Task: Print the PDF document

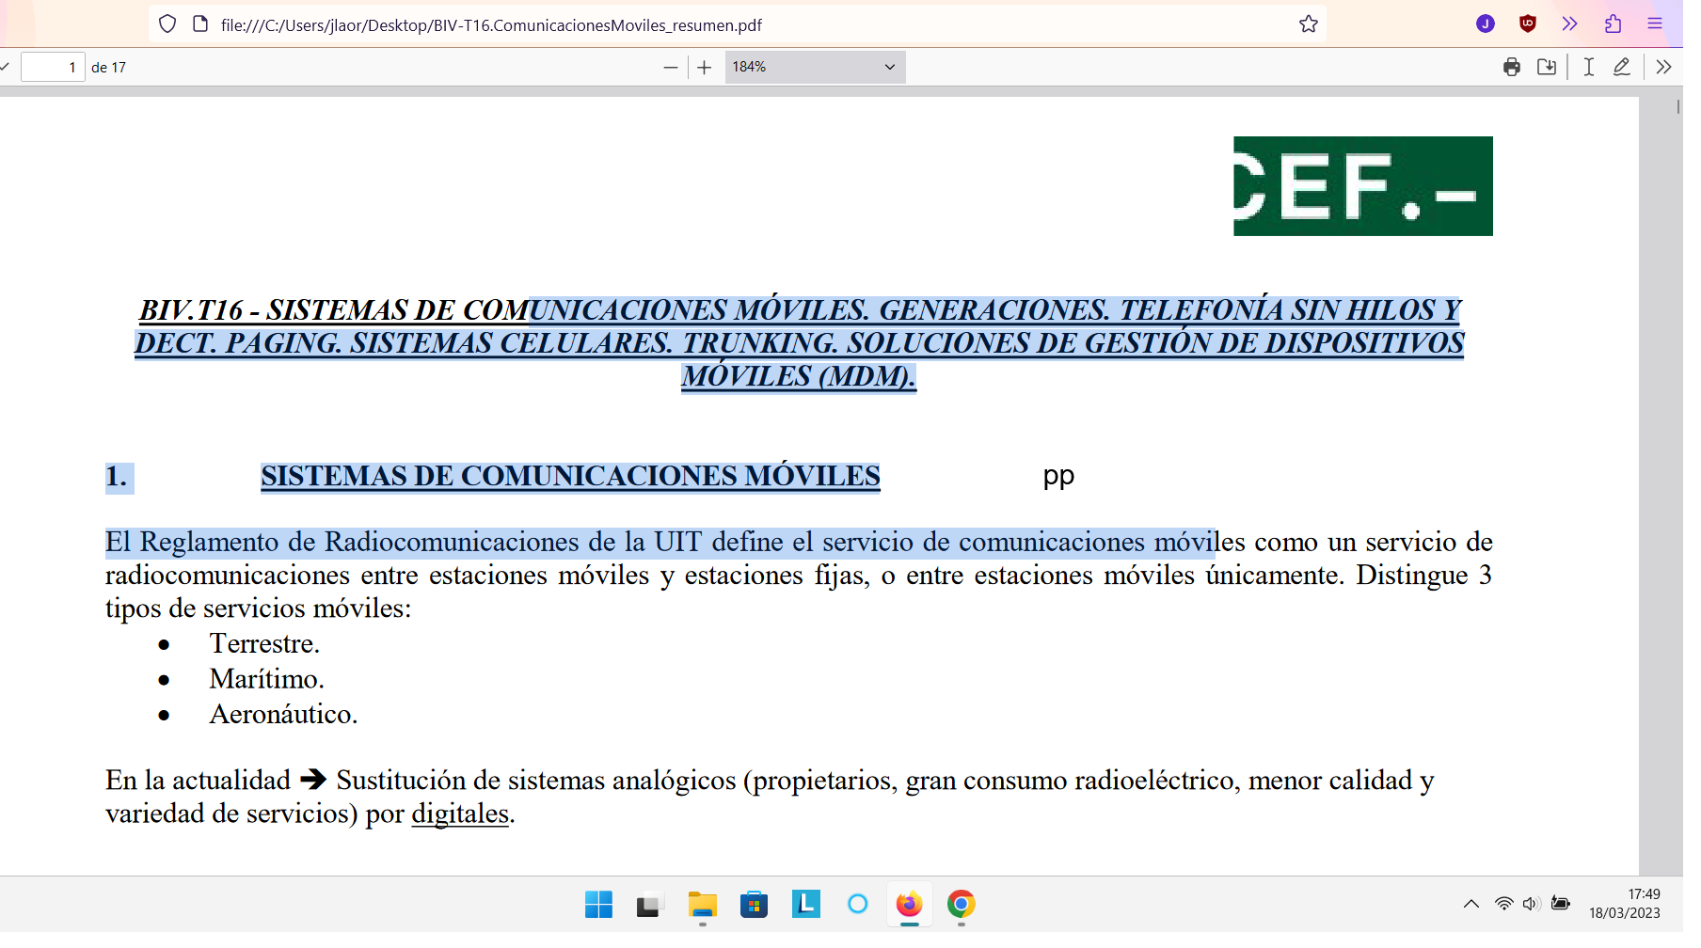Action: [x=1512, y=67]
